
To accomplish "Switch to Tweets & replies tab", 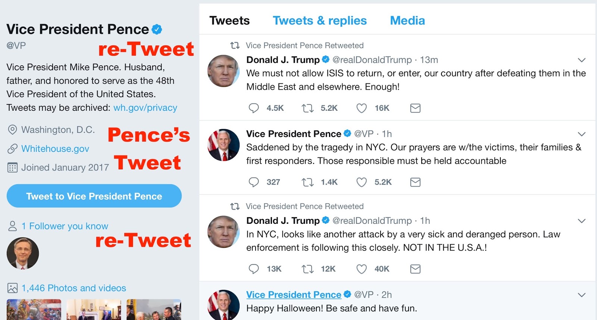I will point(320,21).
